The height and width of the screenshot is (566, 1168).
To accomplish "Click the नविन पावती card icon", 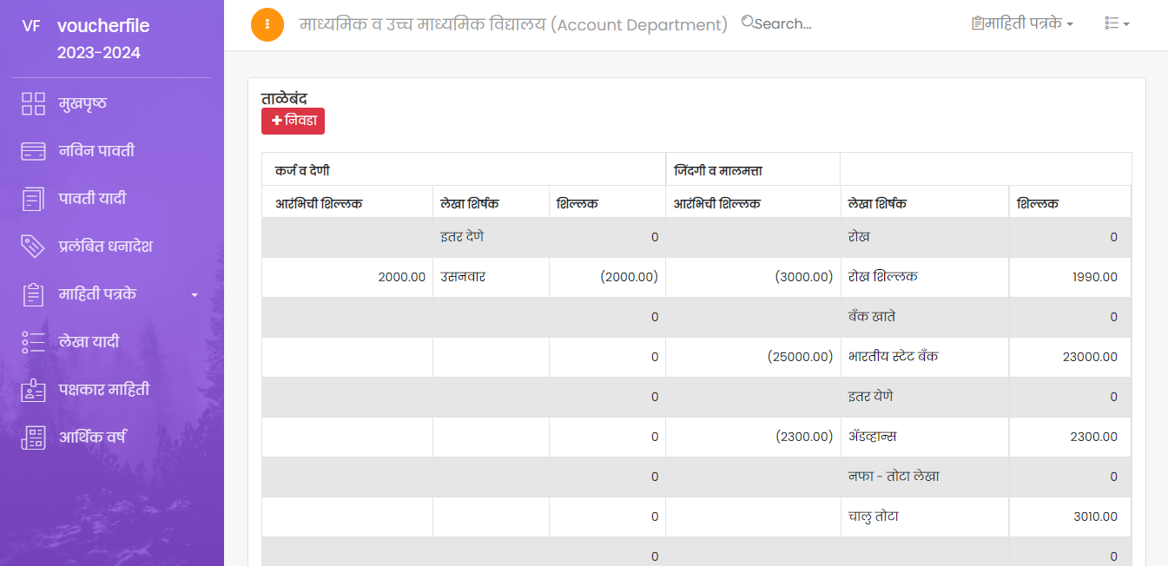I will coord(33,151).
